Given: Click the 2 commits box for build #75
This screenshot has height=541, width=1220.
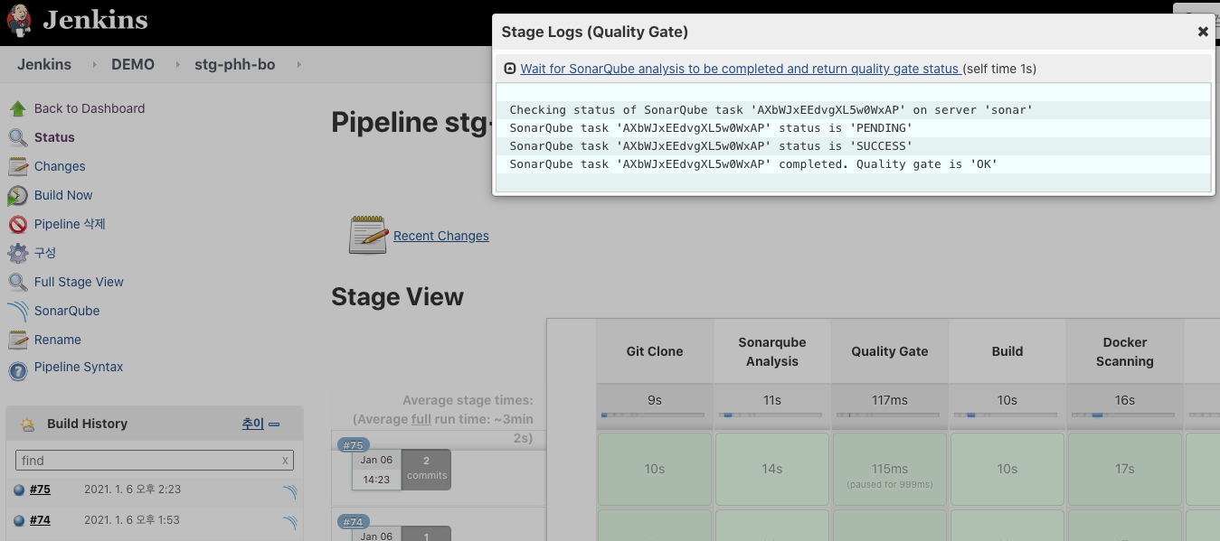Looking at the screenshot, I should click(x=426, y=469).
